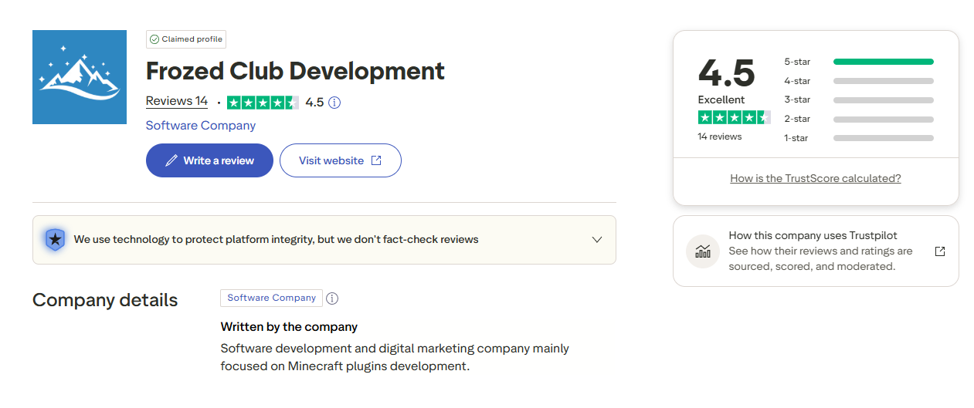Click the Write a review button
Image resolution: width=974 pixels, height=408 pixels.
coord(209,160)
